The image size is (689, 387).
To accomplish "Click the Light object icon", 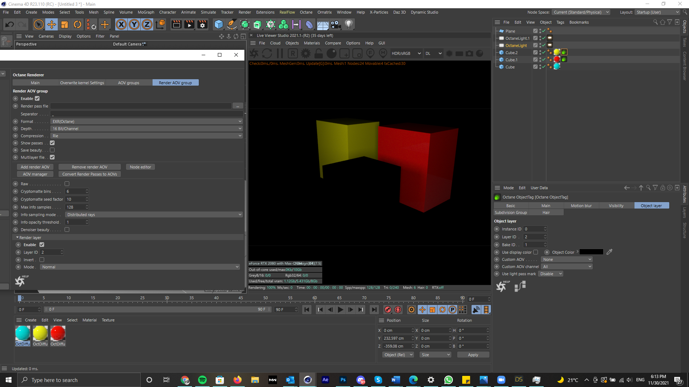I will pyautogui.click(x=349, y=24).
